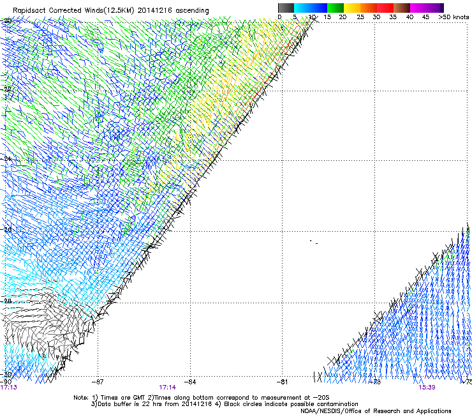
Task: Click the cyan-blue 5-15 knots legend swatch
Action: [311, 8]
